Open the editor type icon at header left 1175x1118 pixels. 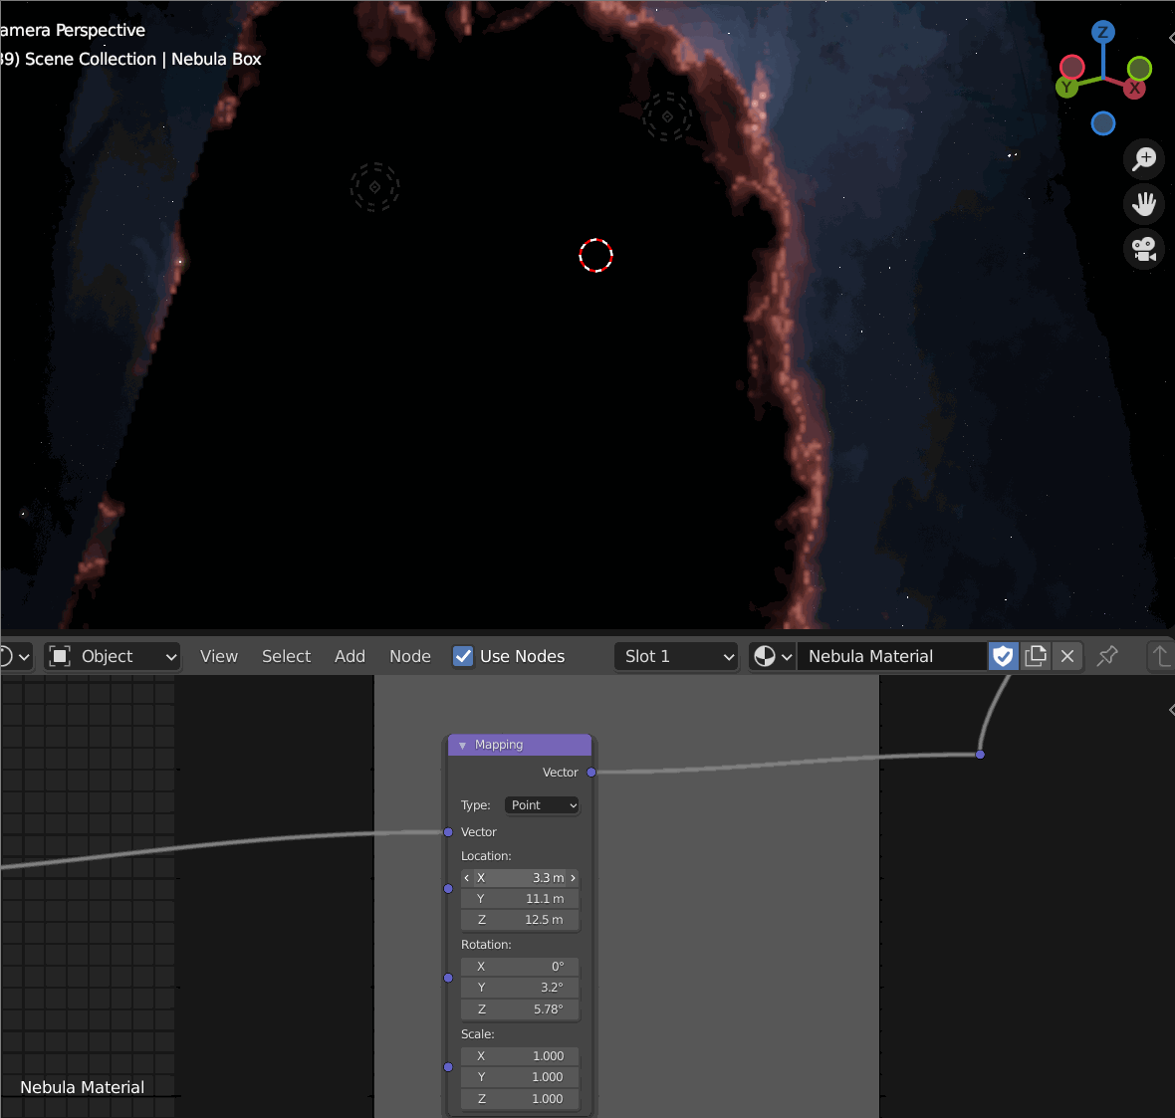point(8,656)
